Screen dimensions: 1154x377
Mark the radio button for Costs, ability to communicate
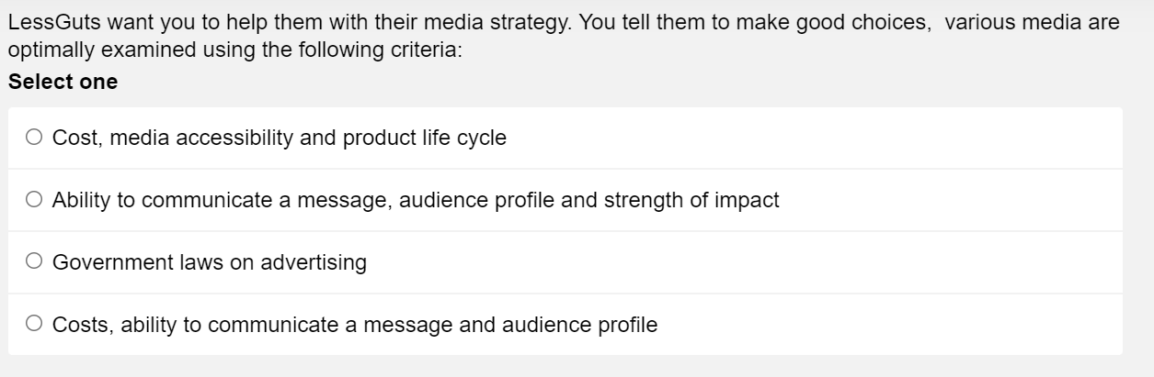coord(34,324)
